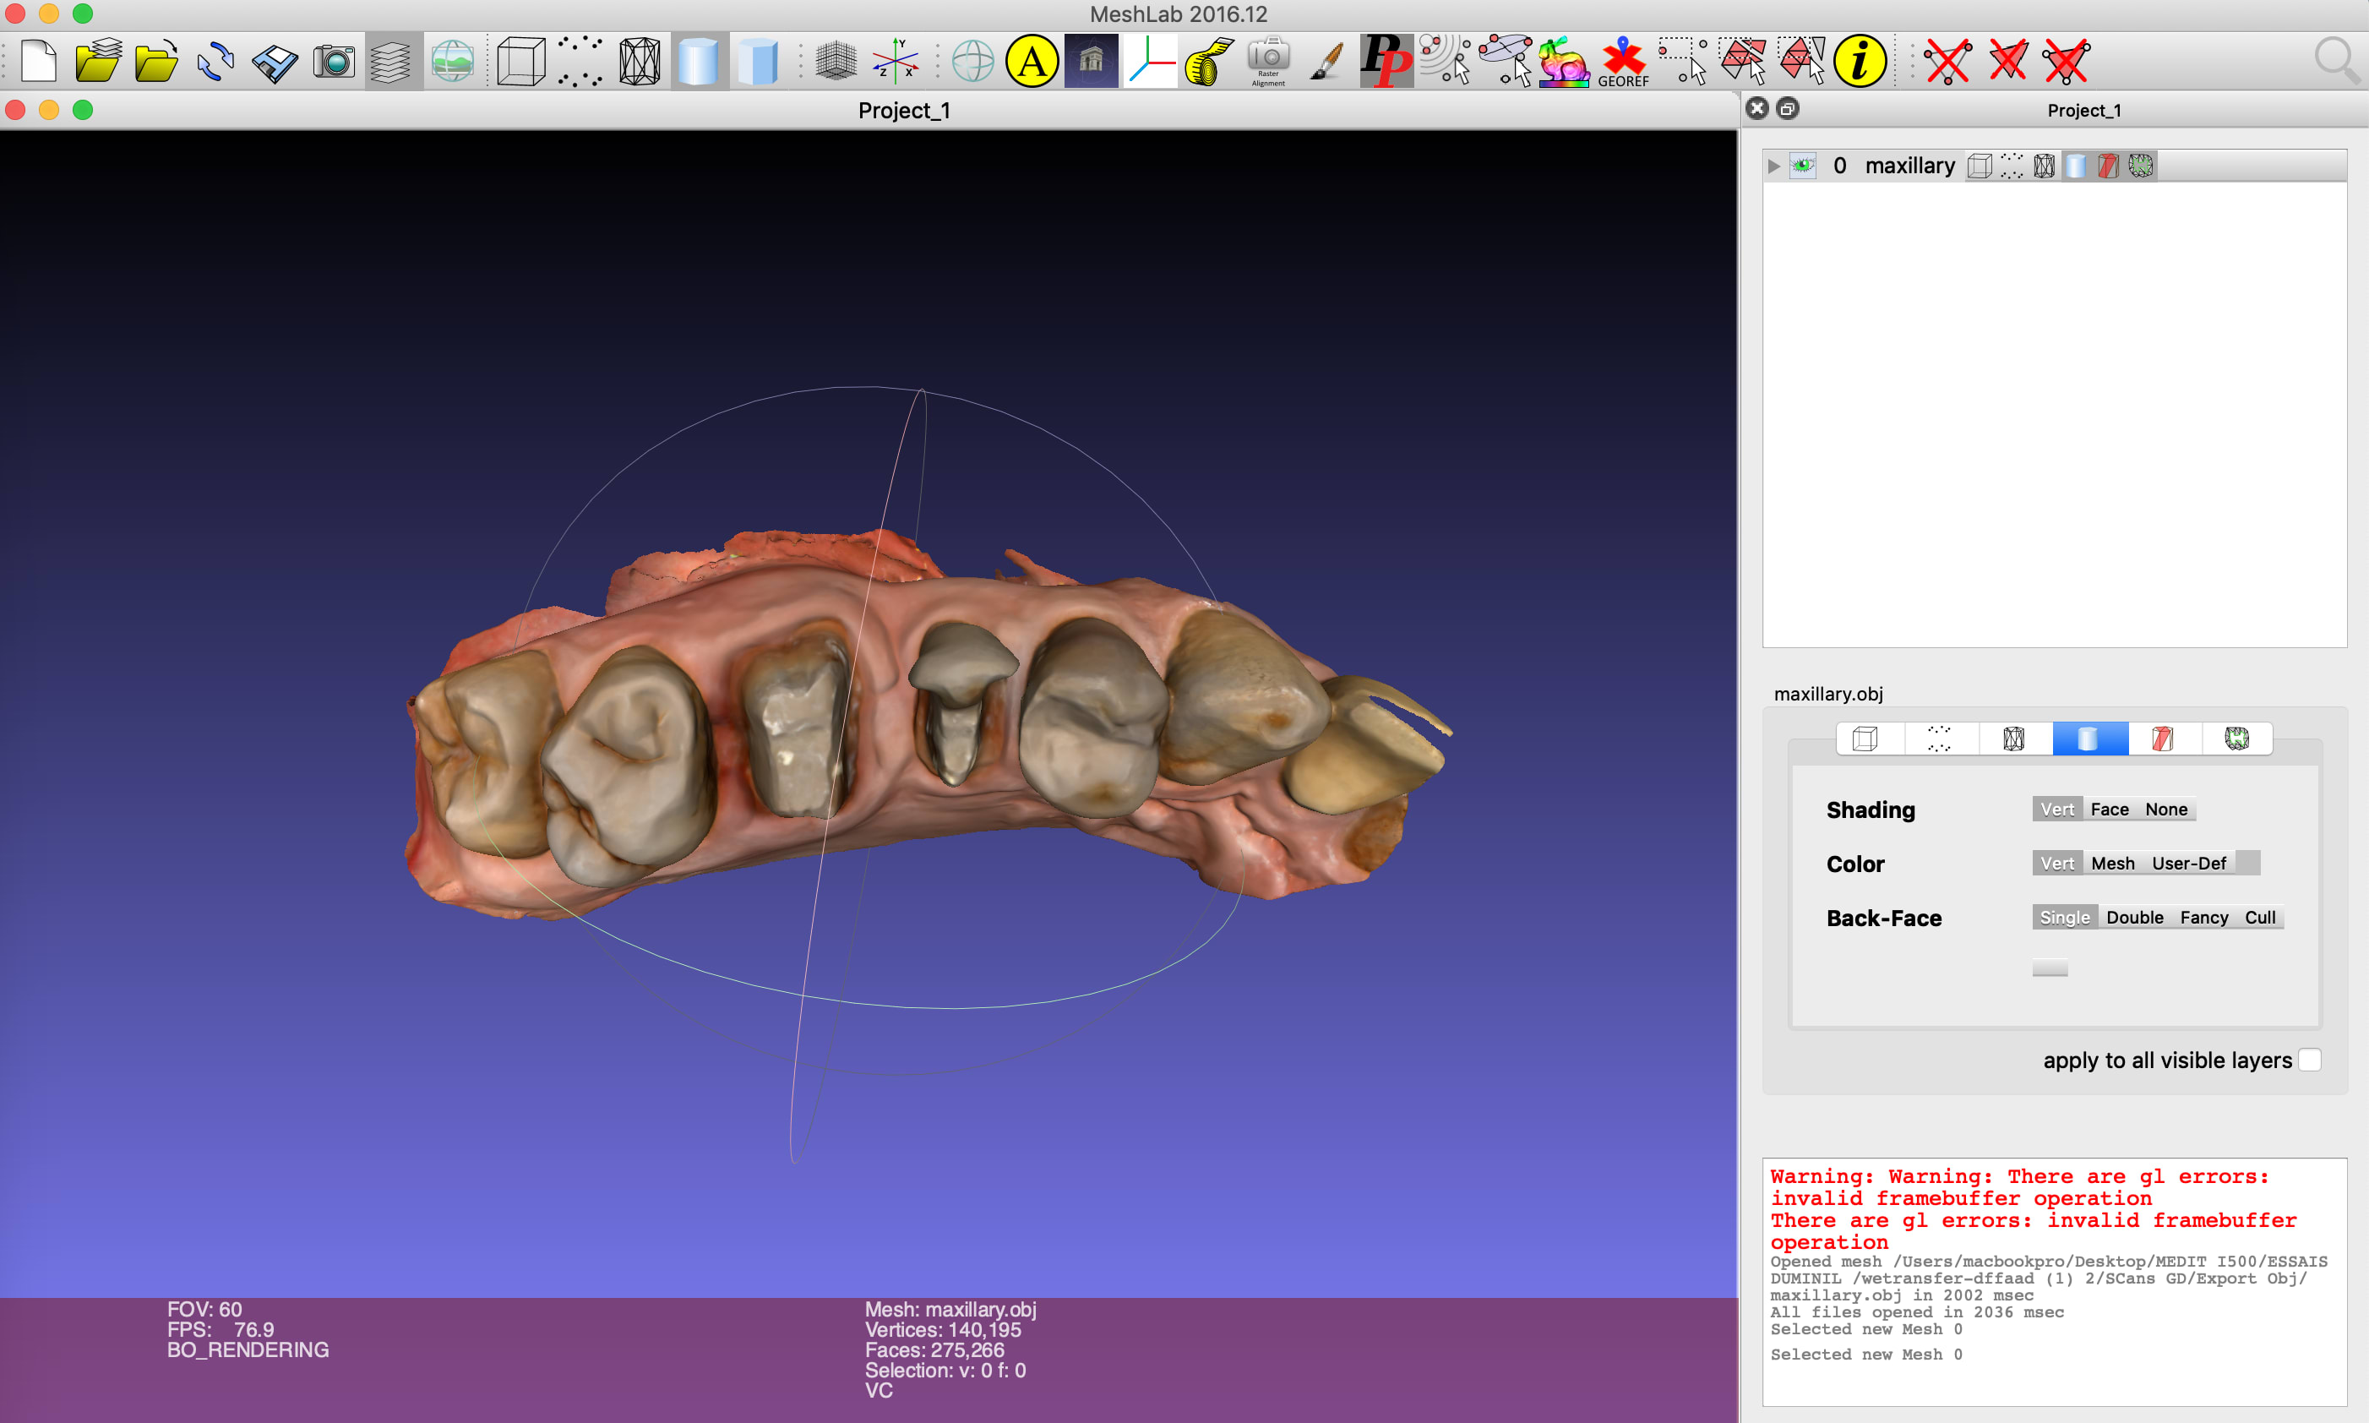Toggle visibility eye of maxillary layer
This screenshot has height=1423, width=2369.
click(1802, 166)
